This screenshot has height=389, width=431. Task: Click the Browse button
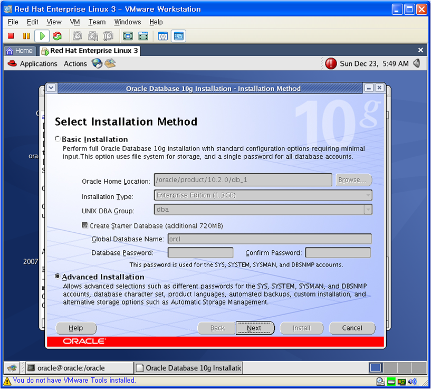353,180
